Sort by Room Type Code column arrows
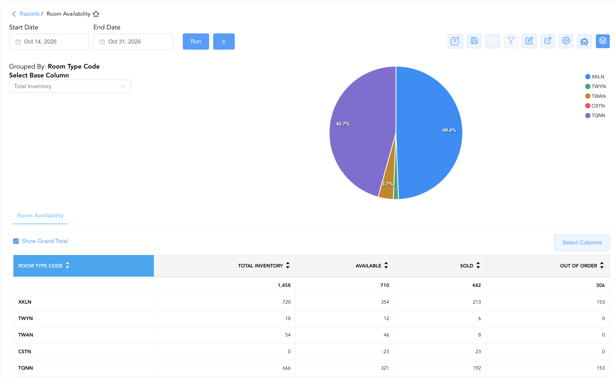The image size is (616, 378). pos(67,265)
